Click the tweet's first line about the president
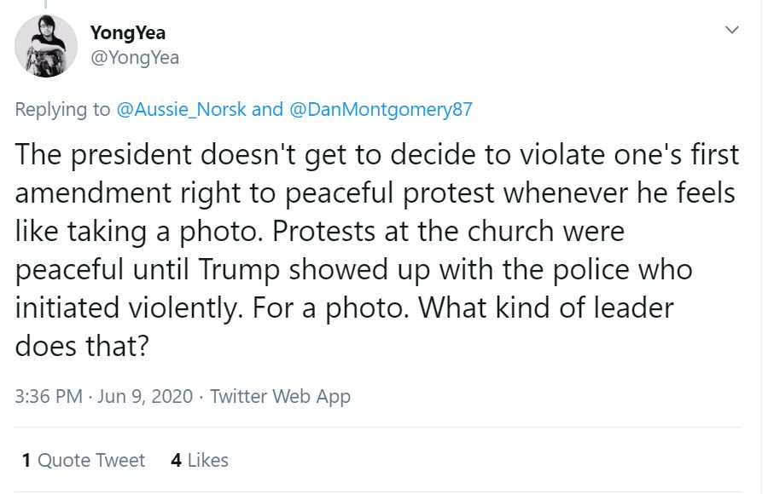Image resolution: width=768 pixels, height=494 pixels. tap(375, 156)
